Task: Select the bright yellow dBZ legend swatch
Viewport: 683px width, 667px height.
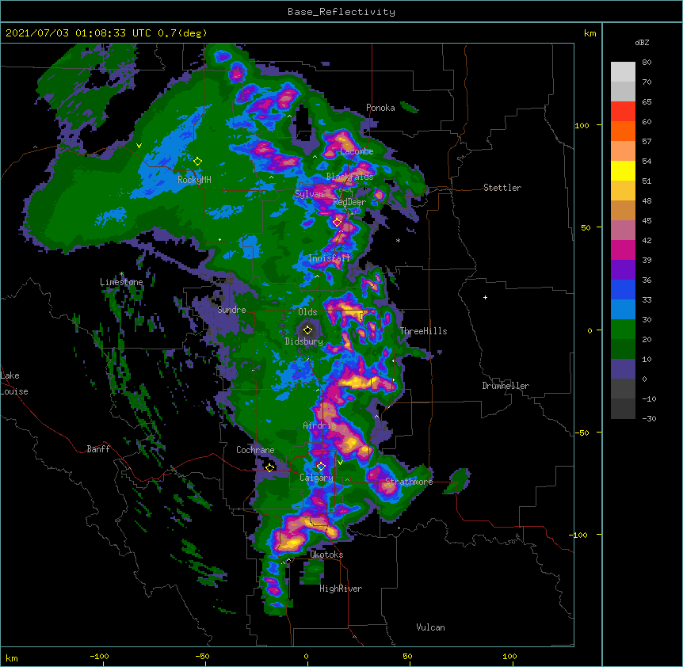Action: tap(623, 170)
